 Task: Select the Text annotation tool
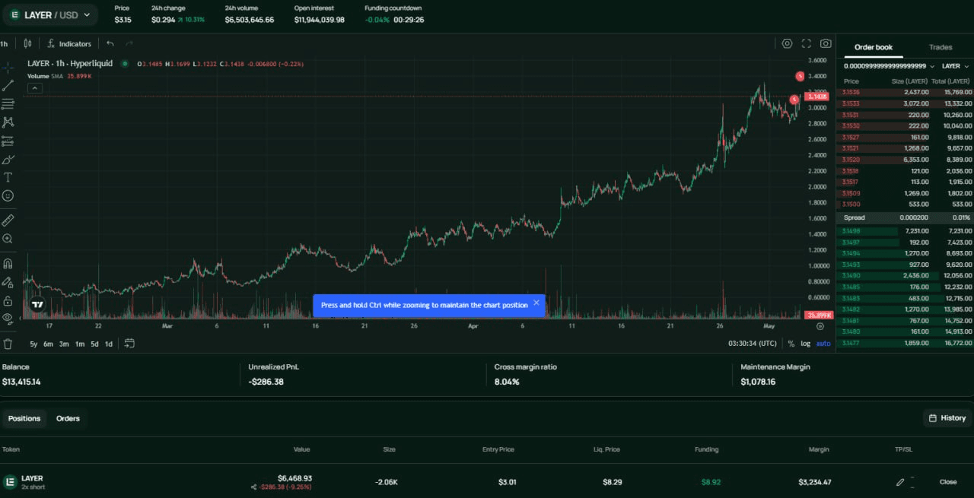coord(8,177)
